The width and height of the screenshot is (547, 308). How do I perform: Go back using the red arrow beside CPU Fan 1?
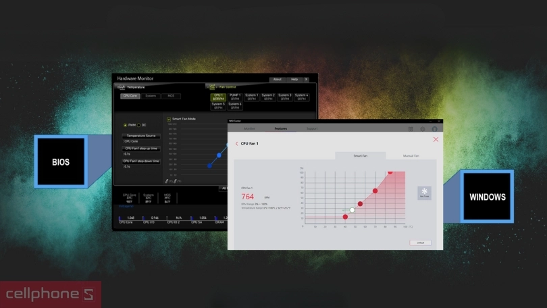(x=236, y=144)
